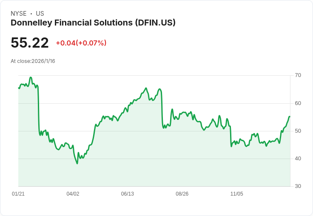Click the chart's highest peak near 01/21

pyautogui.click(x=31, y=77)
